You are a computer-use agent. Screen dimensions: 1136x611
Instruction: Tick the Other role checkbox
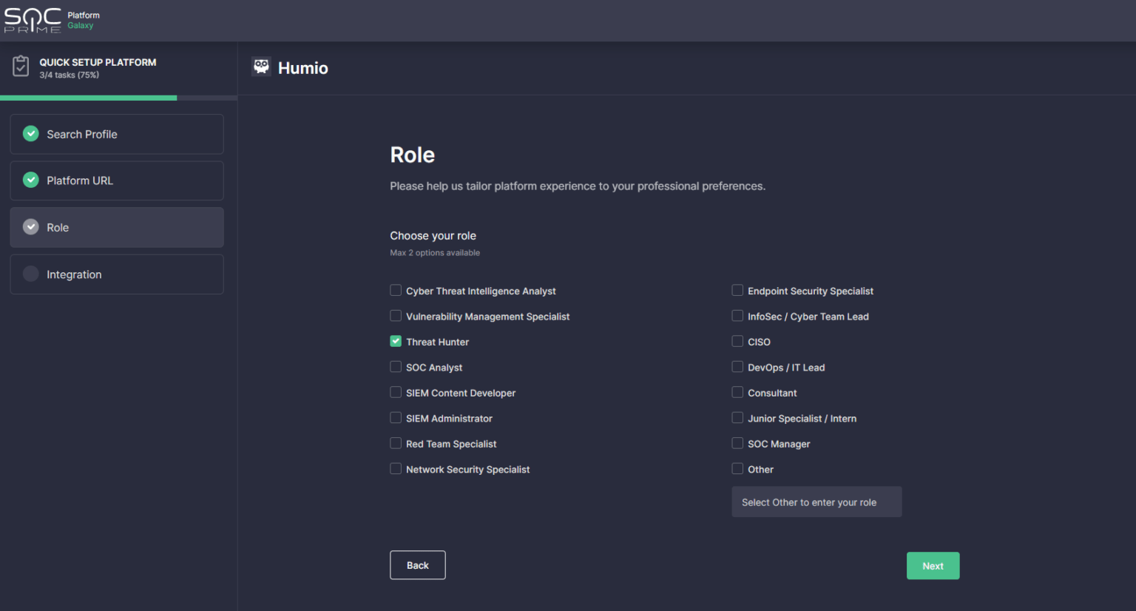click(737, 468)
